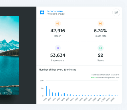Image resolution: width=127 pixels, height=110 pixels.
Task: Click the tallest bar at 0h30
Action: 46,91
